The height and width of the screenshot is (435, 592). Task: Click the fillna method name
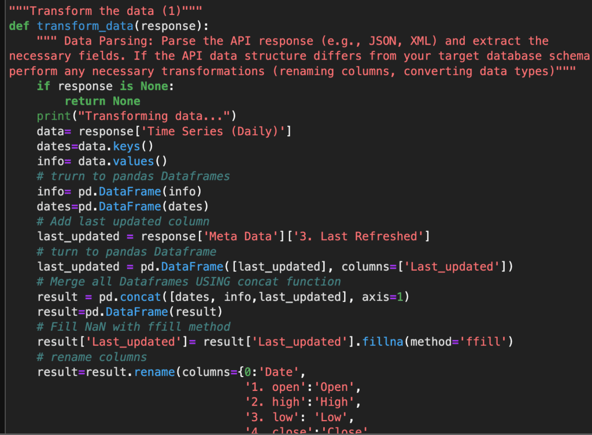click(383, 342)
